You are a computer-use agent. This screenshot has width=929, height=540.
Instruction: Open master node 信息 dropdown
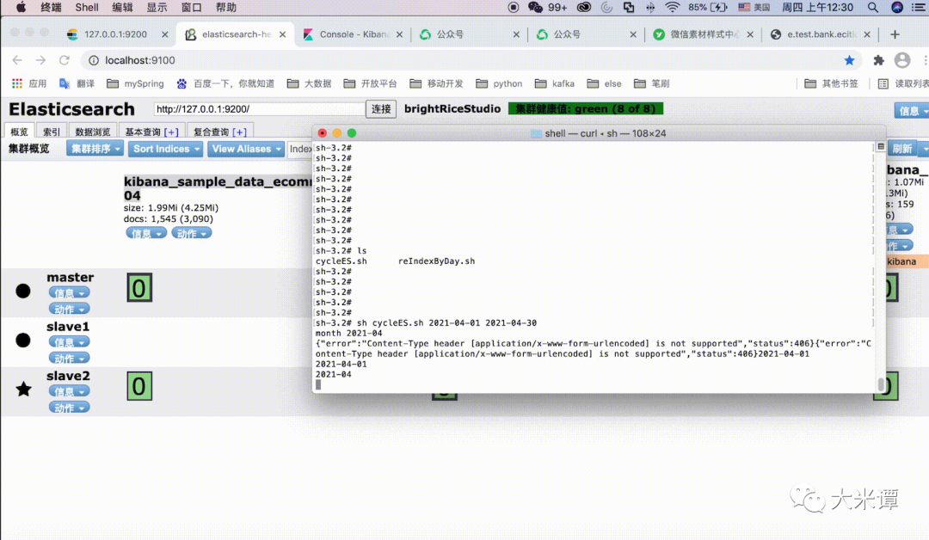coord(70,292)
